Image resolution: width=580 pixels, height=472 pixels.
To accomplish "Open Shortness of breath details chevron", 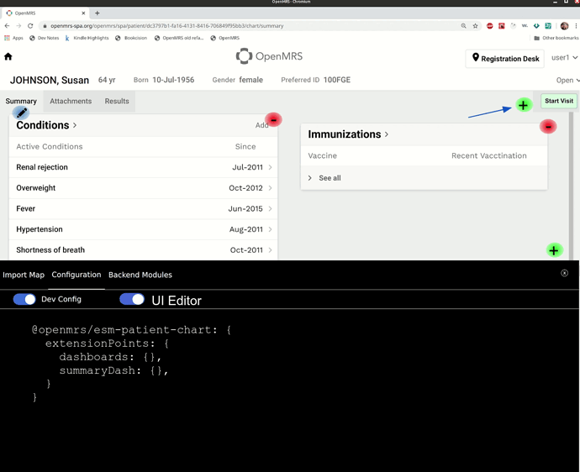I will 270,250.
